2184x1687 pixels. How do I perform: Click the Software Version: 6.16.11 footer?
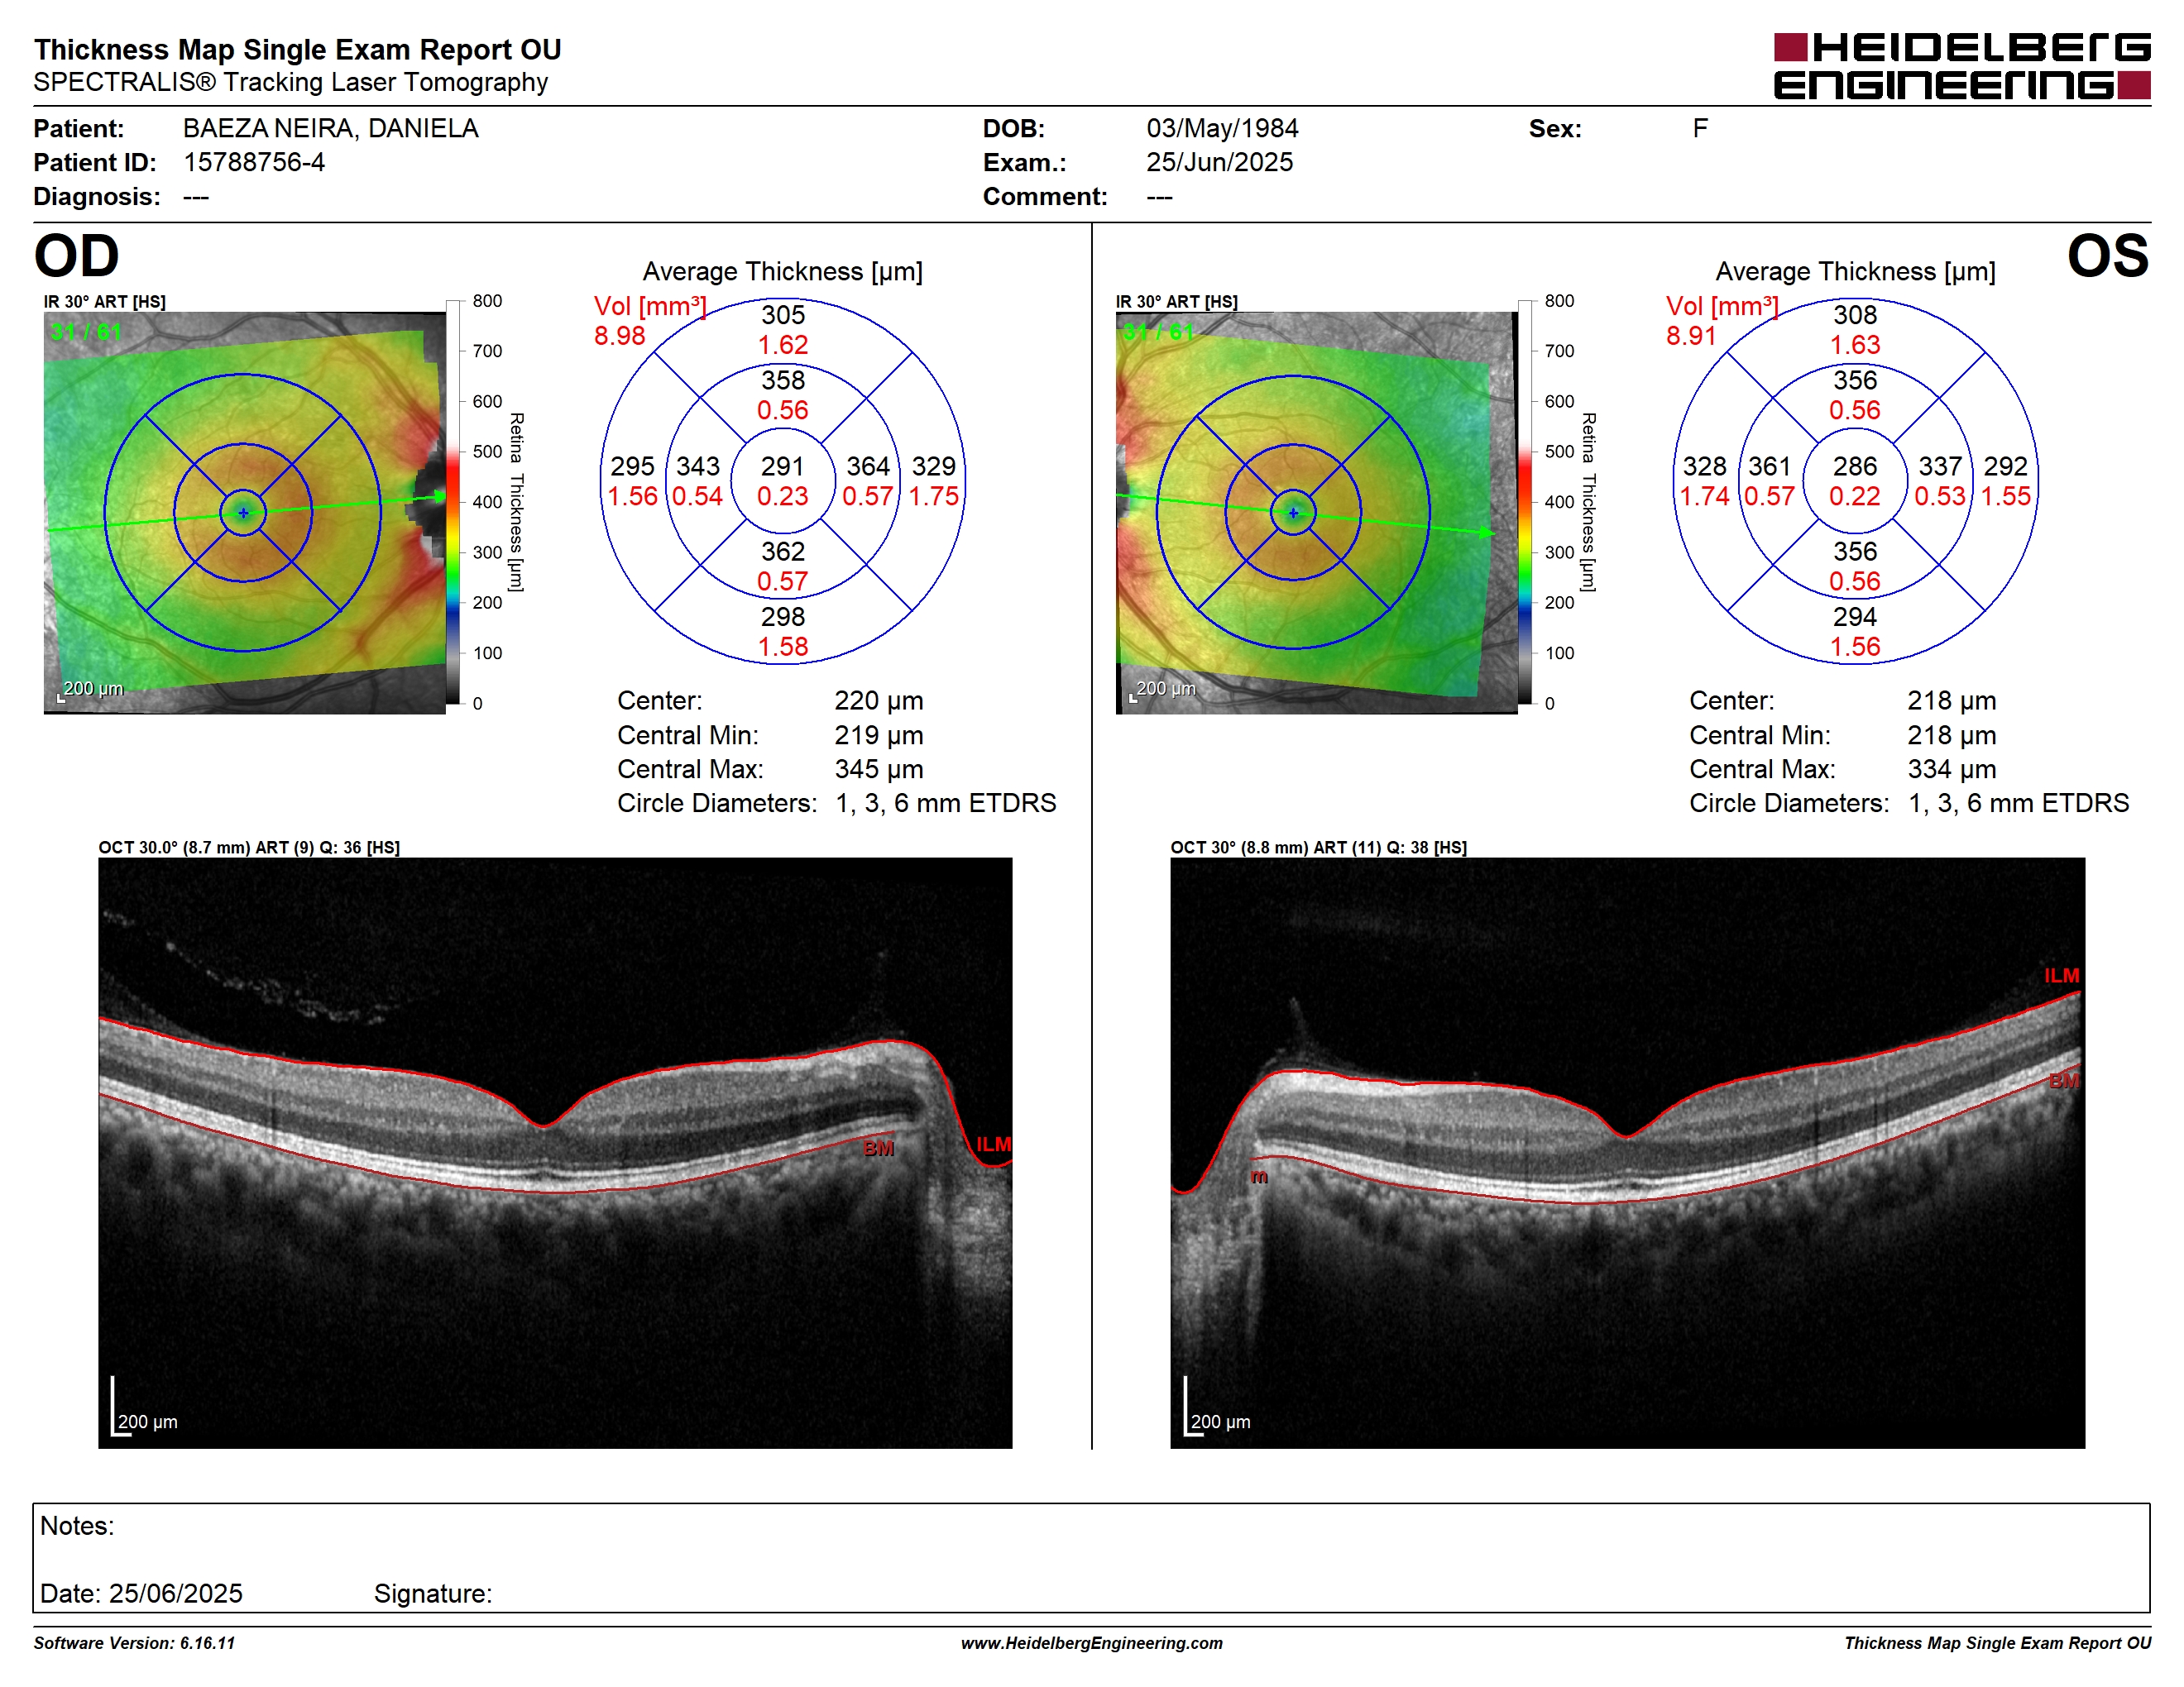tap(134, 1643)
